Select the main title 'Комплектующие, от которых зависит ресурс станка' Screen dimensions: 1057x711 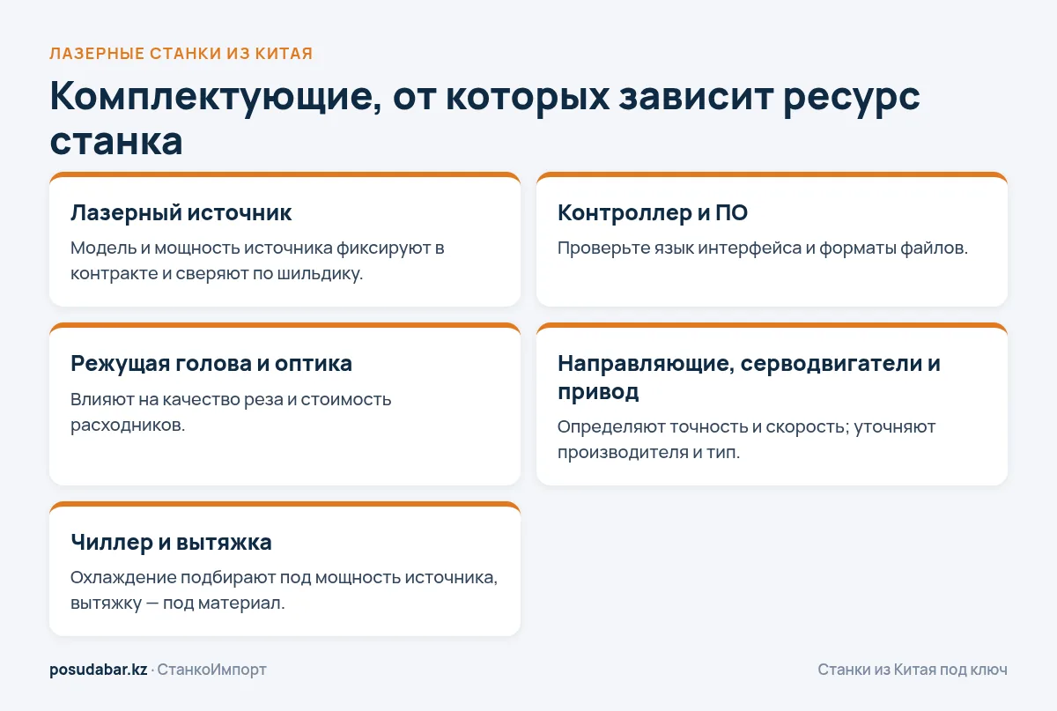(485, 118)
